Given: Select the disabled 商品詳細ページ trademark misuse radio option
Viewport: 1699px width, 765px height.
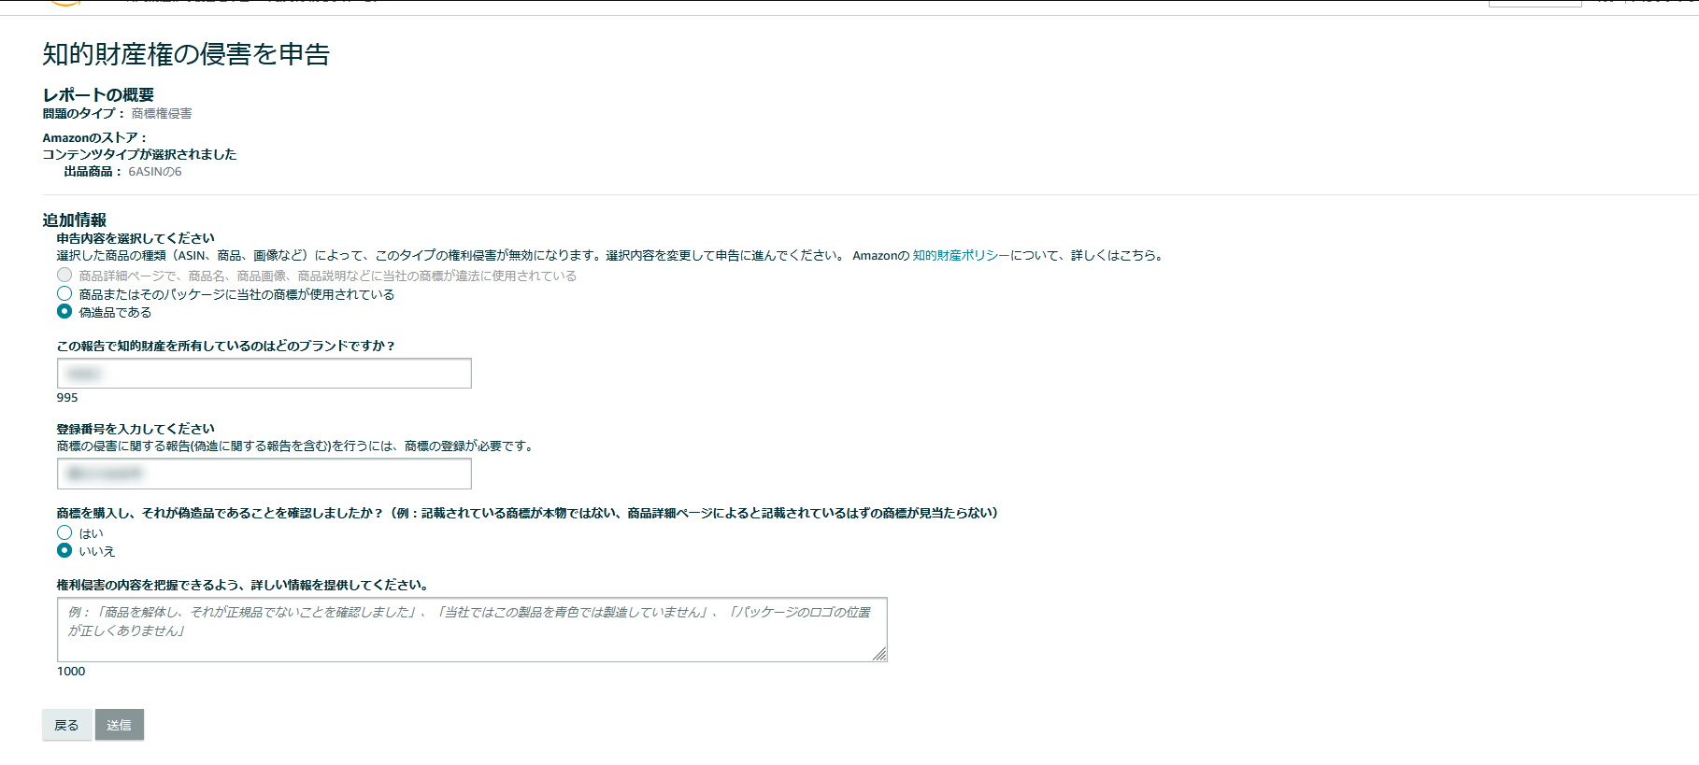Looking at the screenshot, I should coord(64,275).
